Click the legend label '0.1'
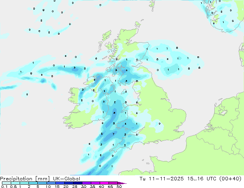 [x=4, y=186]
